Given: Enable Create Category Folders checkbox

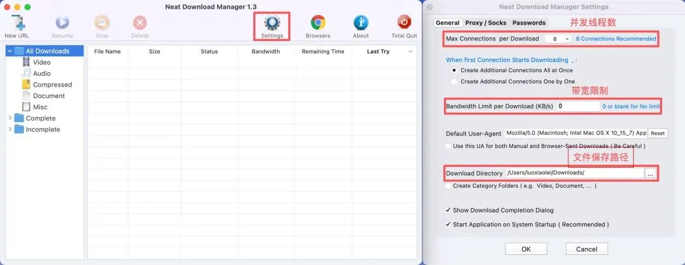Looking at the screenshot, I should (x=448, y=186).
